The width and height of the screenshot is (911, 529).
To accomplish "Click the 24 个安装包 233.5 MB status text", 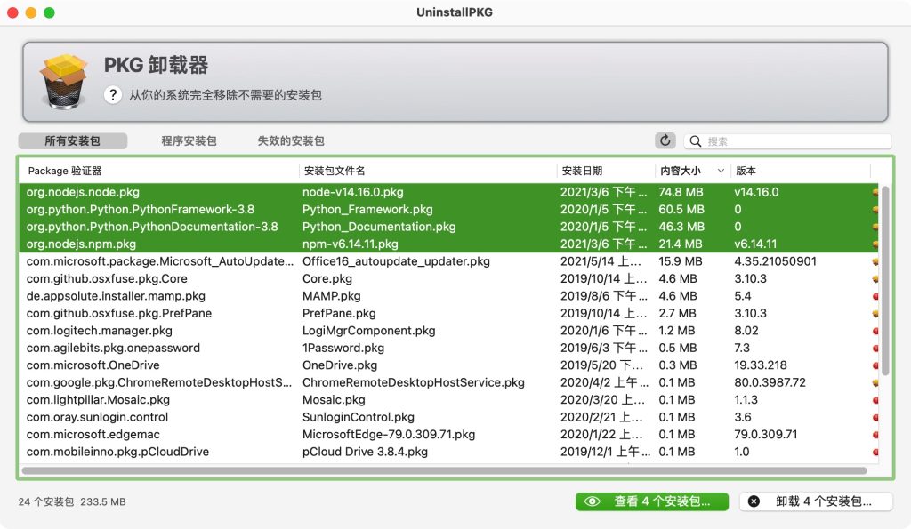I will (72, 501).
